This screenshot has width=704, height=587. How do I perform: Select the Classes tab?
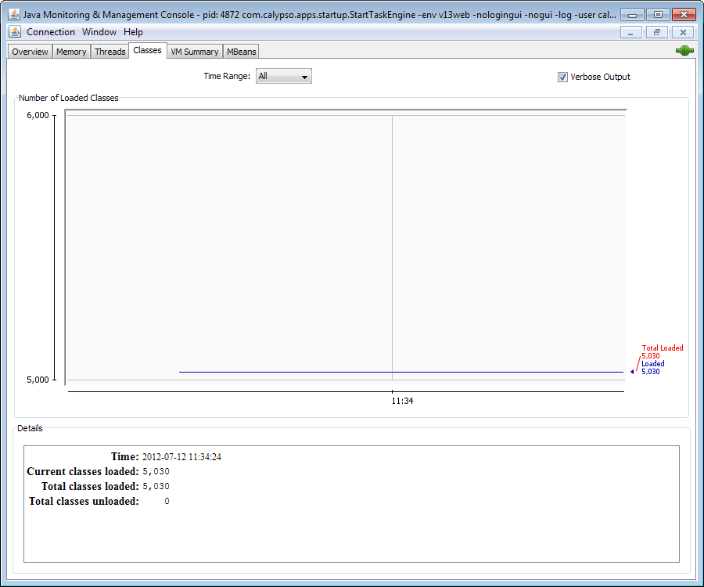tap(147, 50)
